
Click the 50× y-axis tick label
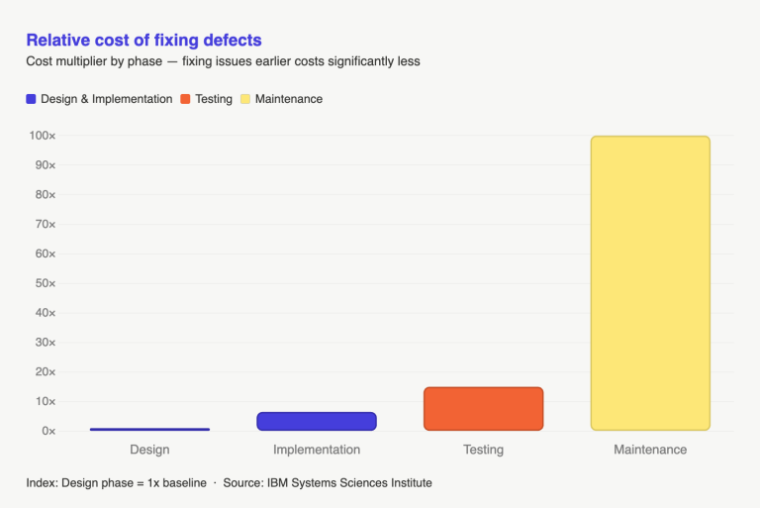pos(43,283)
